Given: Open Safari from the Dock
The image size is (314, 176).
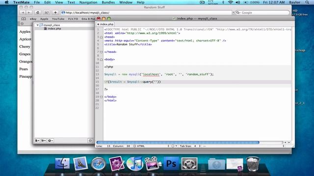Looking at the screenshot, I should point(98,164).
